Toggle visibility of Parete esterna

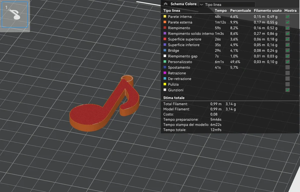[287, 22]
